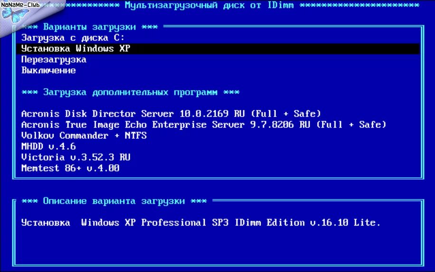Select Выключение menu item
The image size is (435, 272).
[48, 71]
